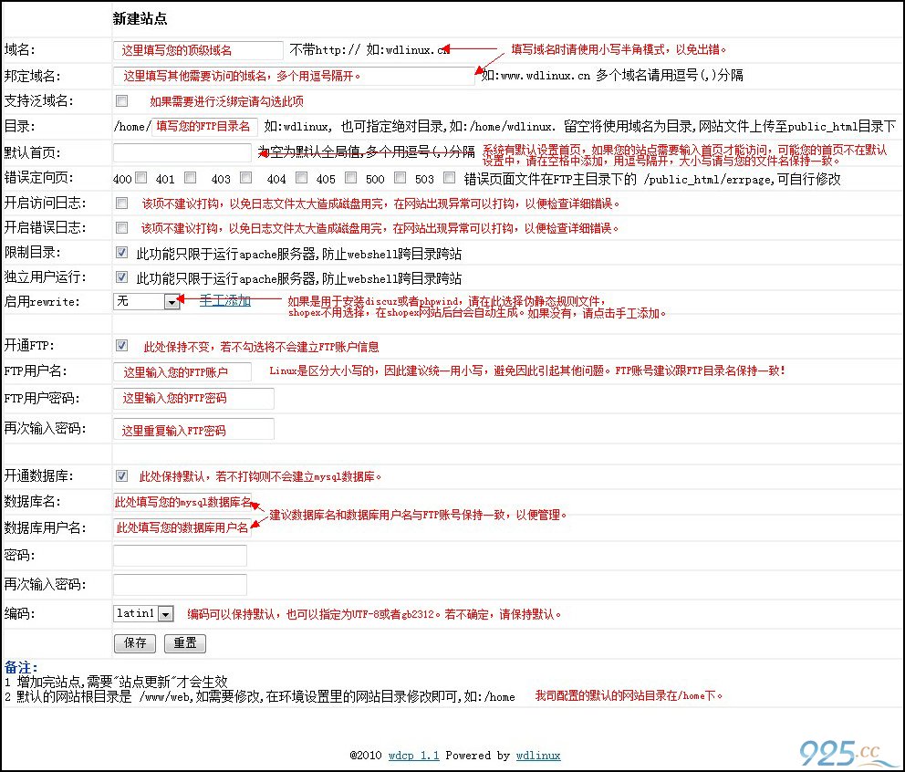Enable the 404 error redirect checkbox

point(301,178)
